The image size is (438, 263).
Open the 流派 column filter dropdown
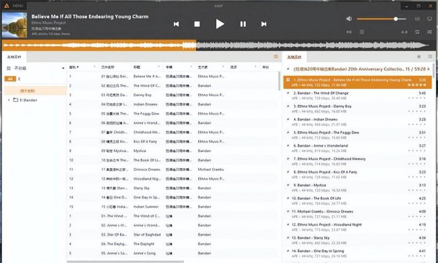coord(255,67)
